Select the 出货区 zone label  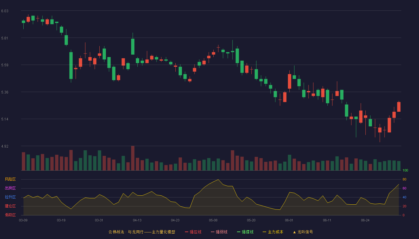pos(10,188)
